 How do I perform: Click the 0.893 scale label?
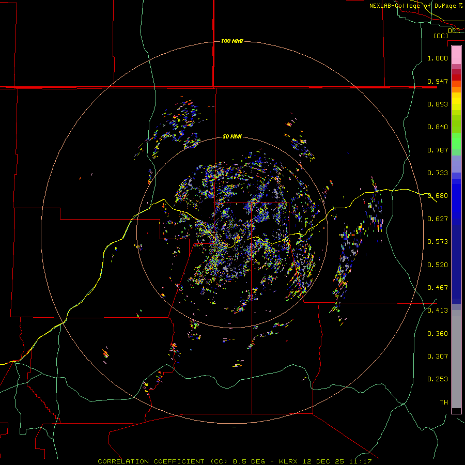click(438, 104)
